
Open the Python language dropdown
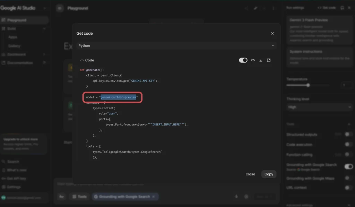click(x=176, y=45)
